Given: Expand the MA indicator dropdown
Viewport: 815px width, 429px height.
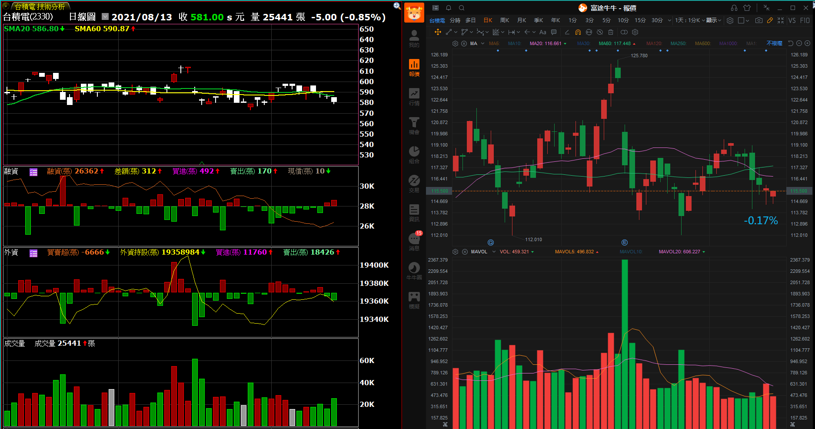Looking at the screenshot, I should 482,43.
